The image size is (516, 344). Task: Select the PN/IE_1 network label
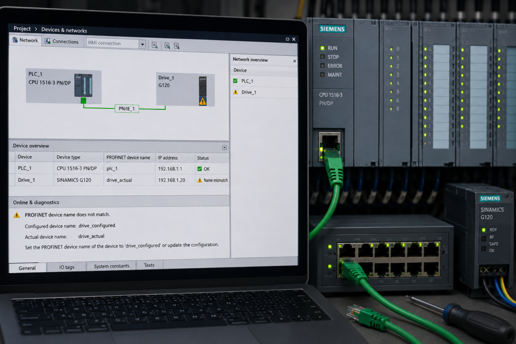click(x=126, y=108)
